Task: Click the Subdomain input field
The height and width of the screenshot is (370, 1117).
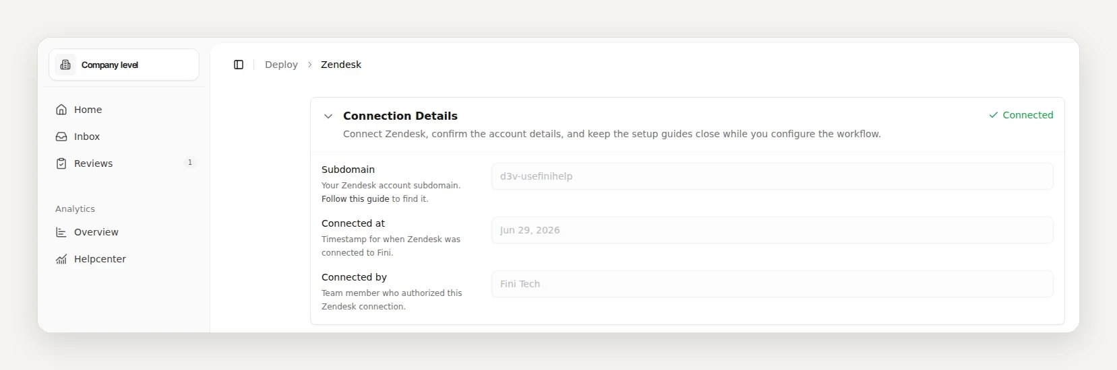Action: pos(773,176)
